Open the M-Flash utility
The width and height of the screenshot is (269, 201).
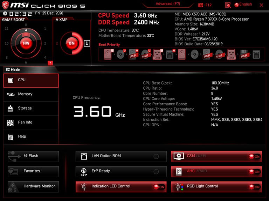pos(33,156)
